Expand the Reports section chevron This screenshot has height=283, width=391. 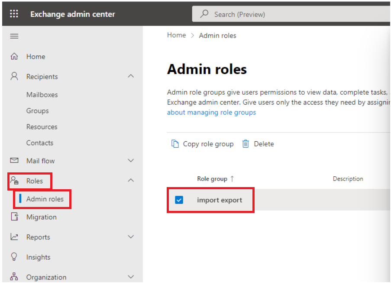(x=131, y=237)
